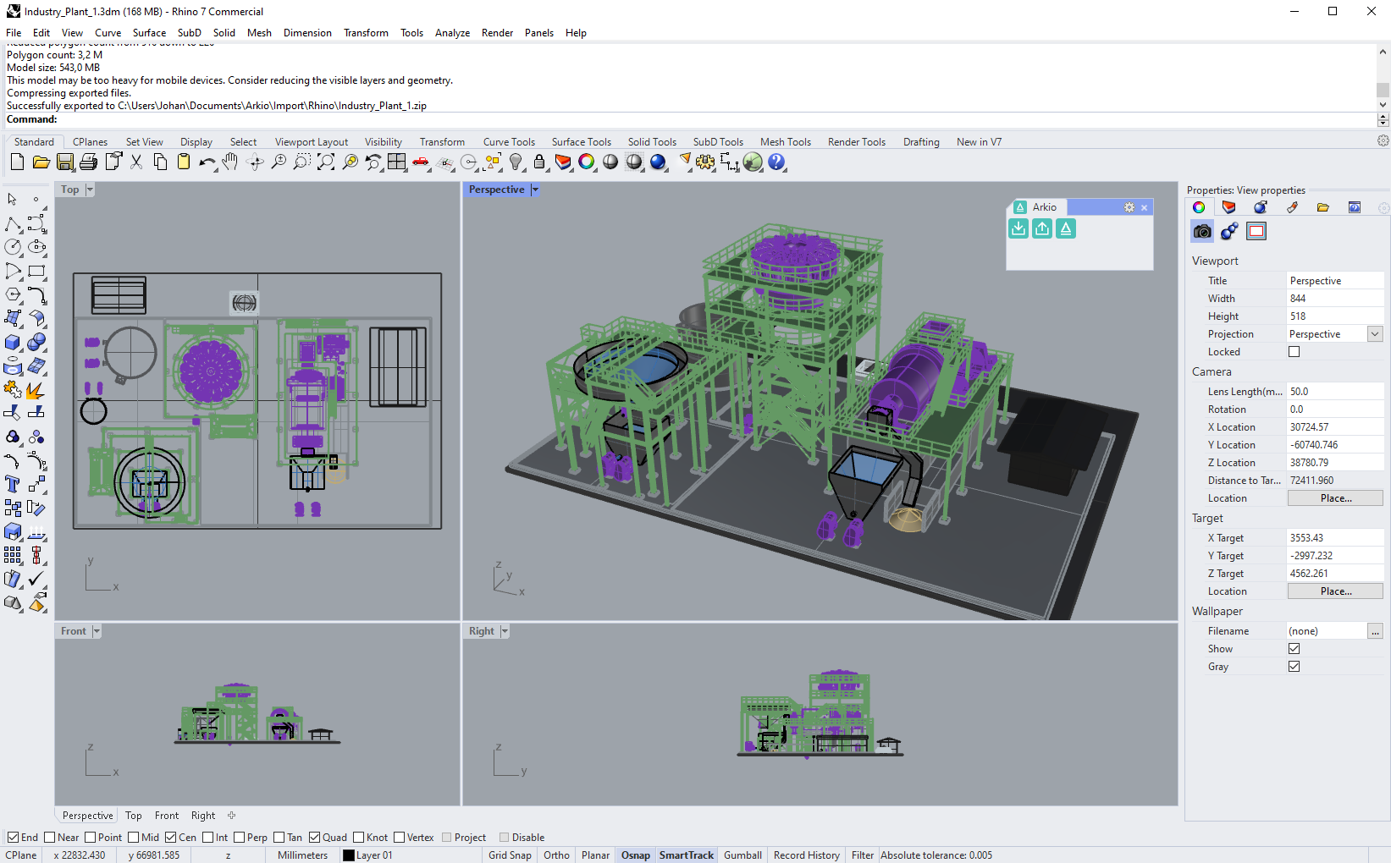Click the Open file folder icon
This screenshot has height=863, width=1391.
tap(41, 162)
